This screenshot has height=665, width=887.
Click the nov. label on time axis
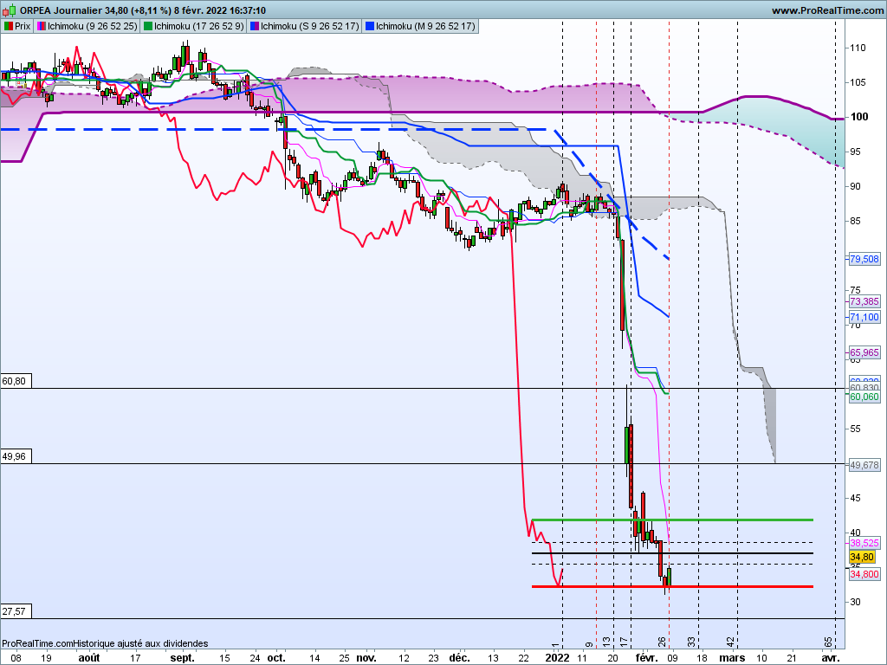click(366, 658)
